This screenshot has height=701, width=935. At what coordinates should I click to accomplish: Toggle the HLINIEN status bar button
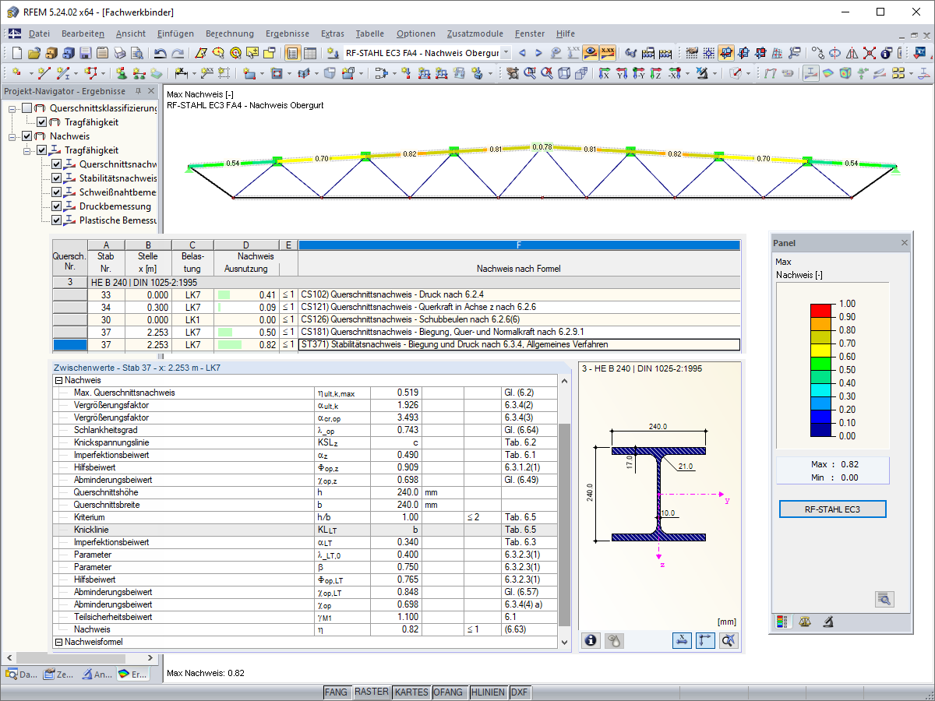click(489, 692)
